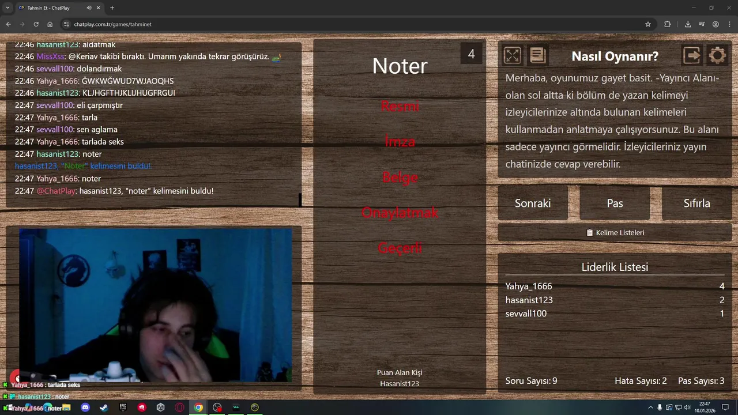Click forbidden word Onaylatmak
The width and height of the screenshot is (738, 415).
coord(400,212)
